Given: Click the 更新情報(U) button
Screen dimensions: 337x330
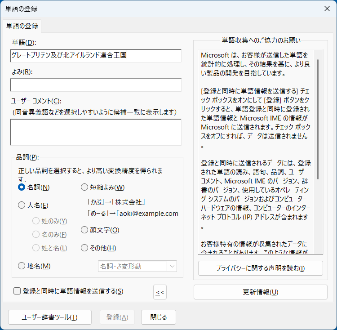Looking at the screenshot, I should (260, 292).
